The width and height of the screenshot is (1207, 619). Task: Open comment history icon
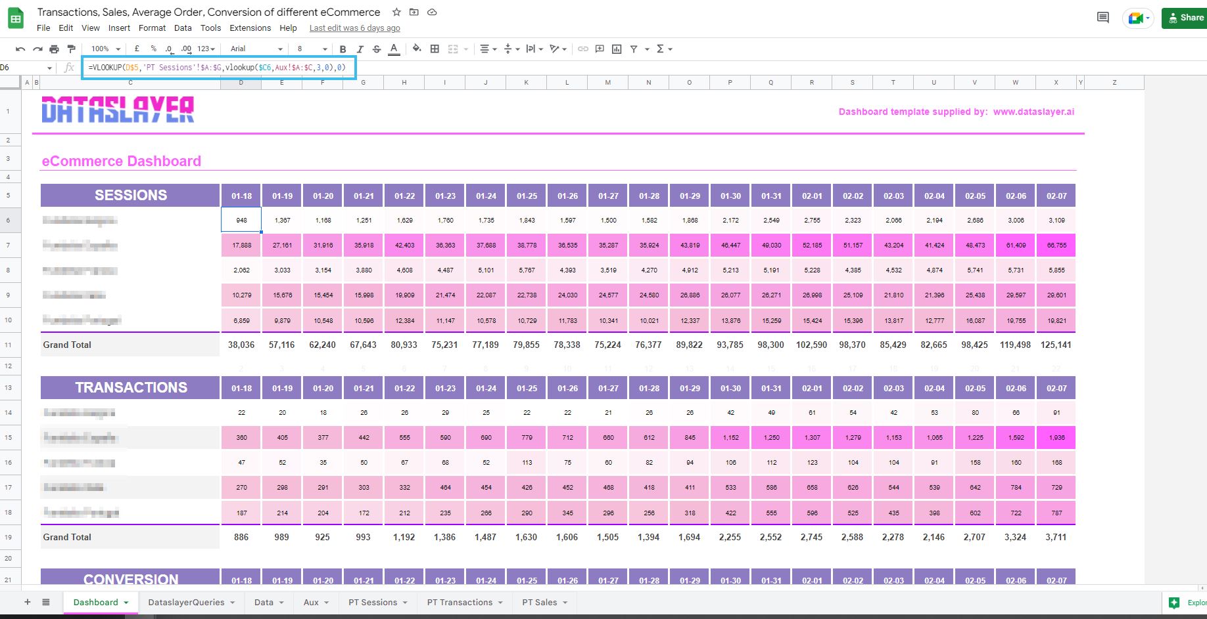[1103, 18]
